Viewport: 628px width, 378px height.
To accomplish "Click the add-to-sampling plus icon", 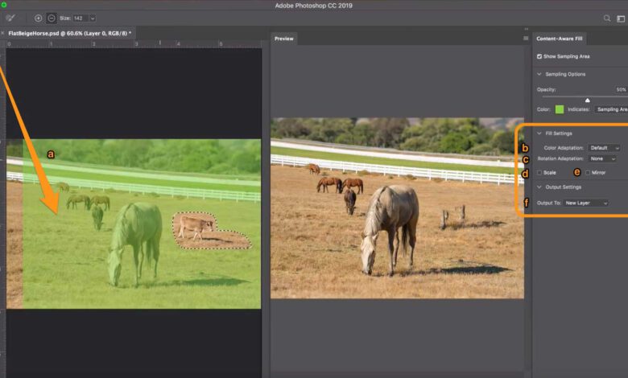I will pyautogui.click(x=38, y=18).
